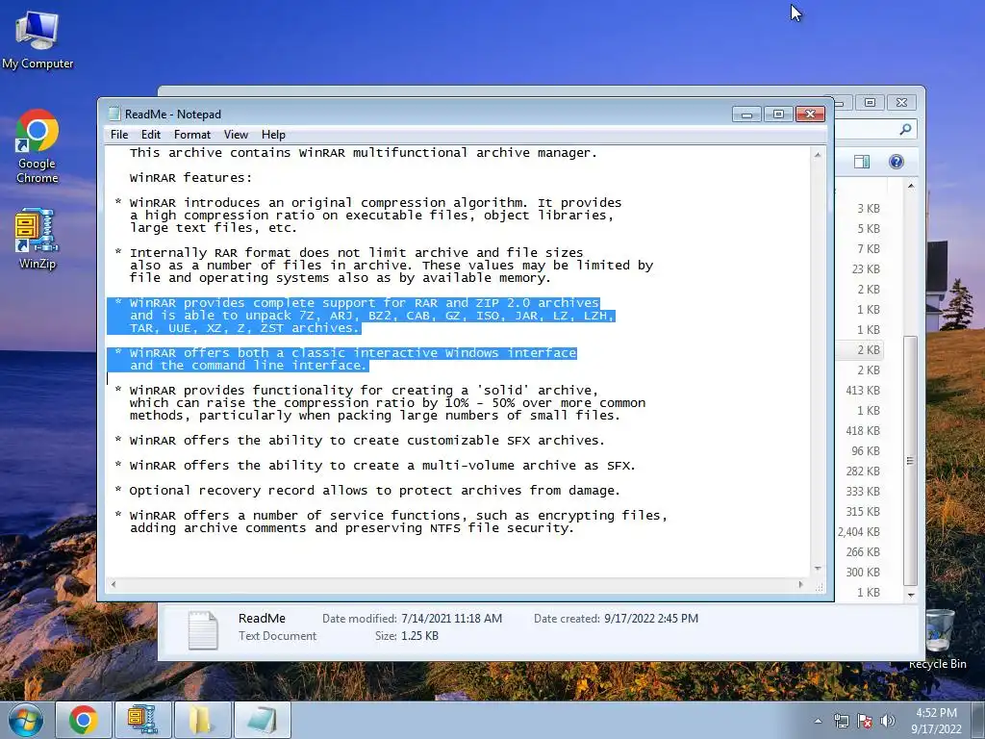Screen dimensions: 985x739
Task: Click the Explorer file list scrollbar thumb
Action: pyautogui.click(x=910, y=461)
